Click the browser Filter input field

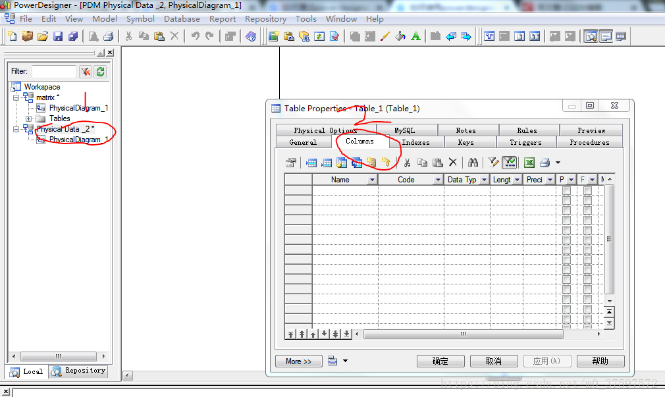click(54, 71)
